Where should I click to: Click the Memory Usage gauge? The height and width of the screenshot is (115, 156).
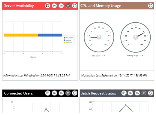pyautogui.click(x=136, y=37)
